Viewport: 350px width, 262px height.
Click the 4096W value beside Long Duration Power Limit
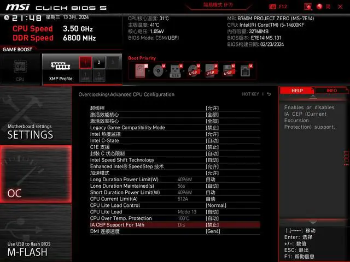coord(185,180)
